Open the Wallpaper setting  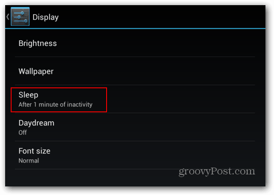pos(135,71)
